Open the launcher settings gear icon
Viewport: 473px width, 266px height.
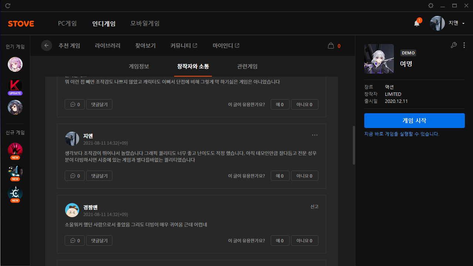[x=431, y=6]
